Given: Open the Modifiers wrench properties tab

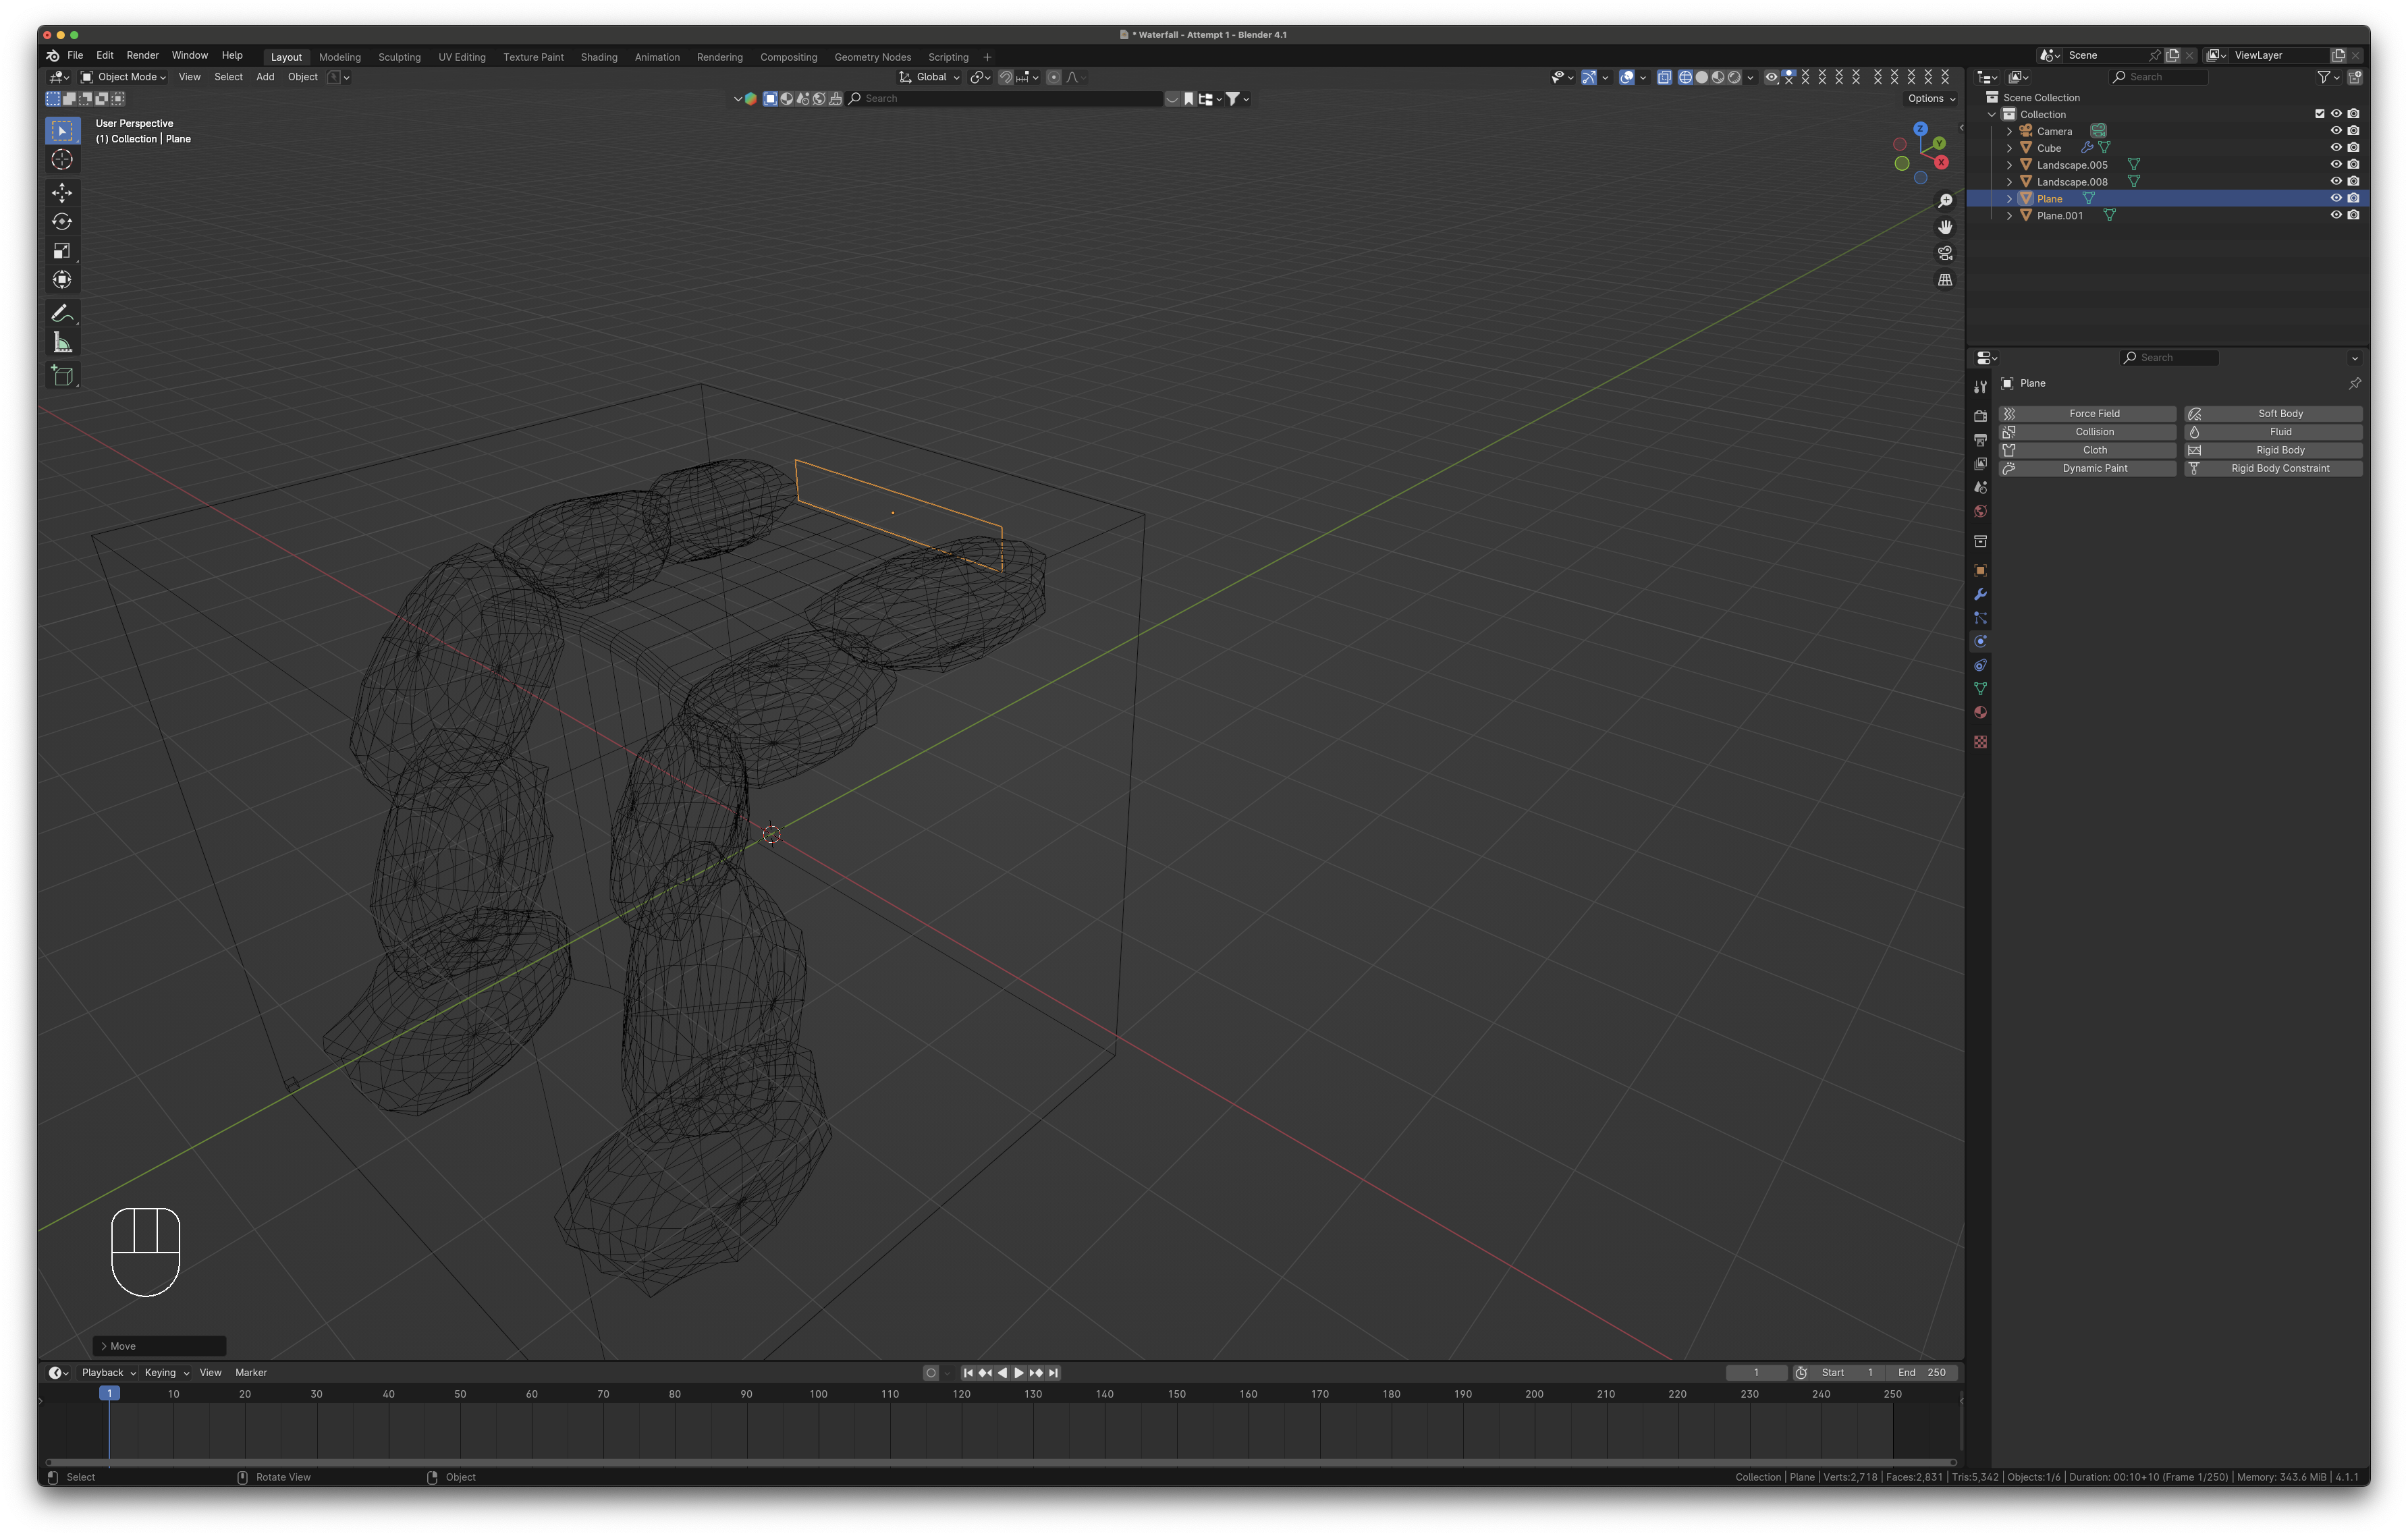Looking at the screenshot, I should pyautogui.click(x=1980, y=595).
